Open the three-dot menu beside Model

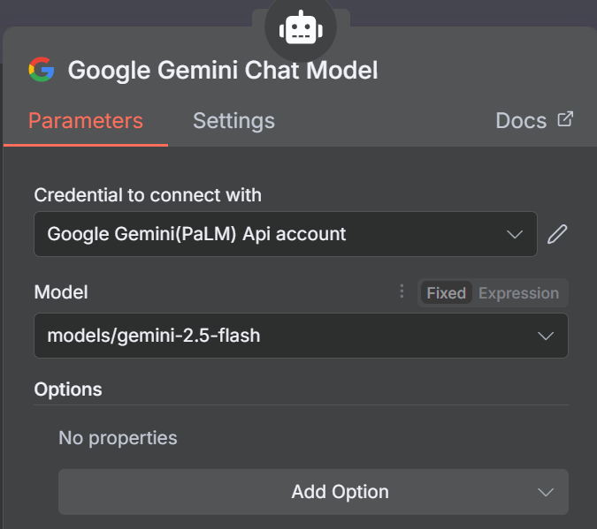pos(402,292)
